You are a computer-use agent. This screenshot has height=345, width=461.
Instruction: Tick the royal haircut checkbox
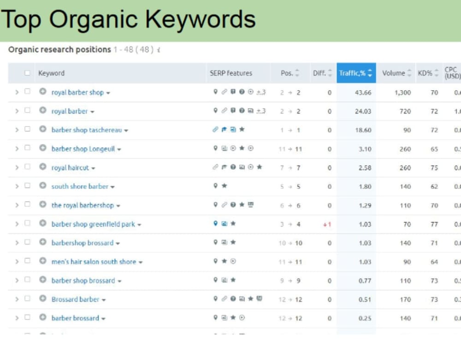pos(27,167)
